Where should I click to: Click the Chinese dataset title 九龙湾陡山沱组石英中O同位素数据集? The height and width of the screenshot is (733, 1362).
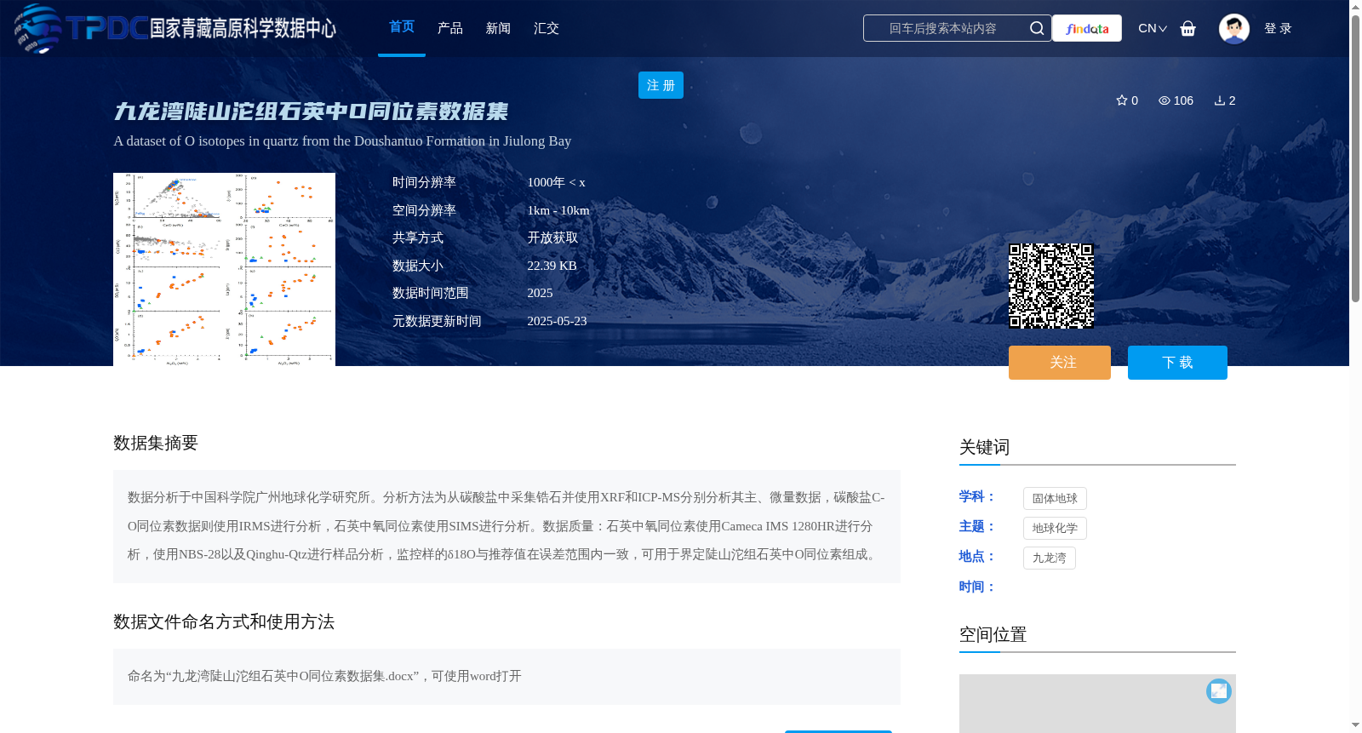[x=311, y=112]
